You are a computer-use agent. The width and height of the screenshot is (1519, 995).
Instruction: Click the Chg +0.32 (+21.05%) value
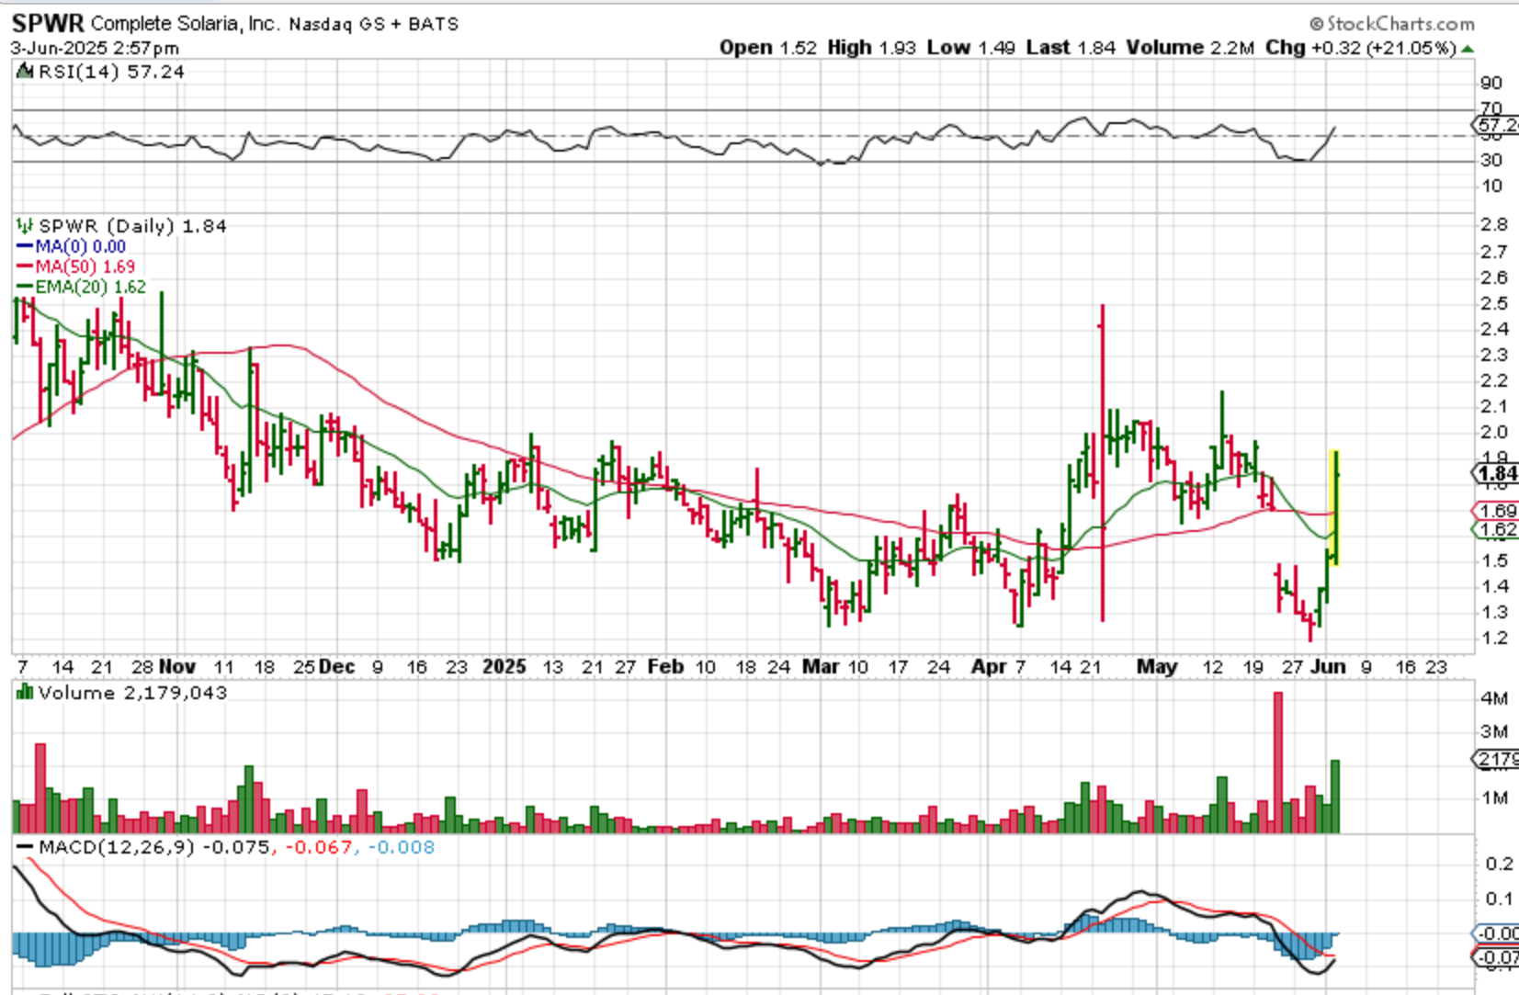pyautogui.click(x=1361, y=48)
